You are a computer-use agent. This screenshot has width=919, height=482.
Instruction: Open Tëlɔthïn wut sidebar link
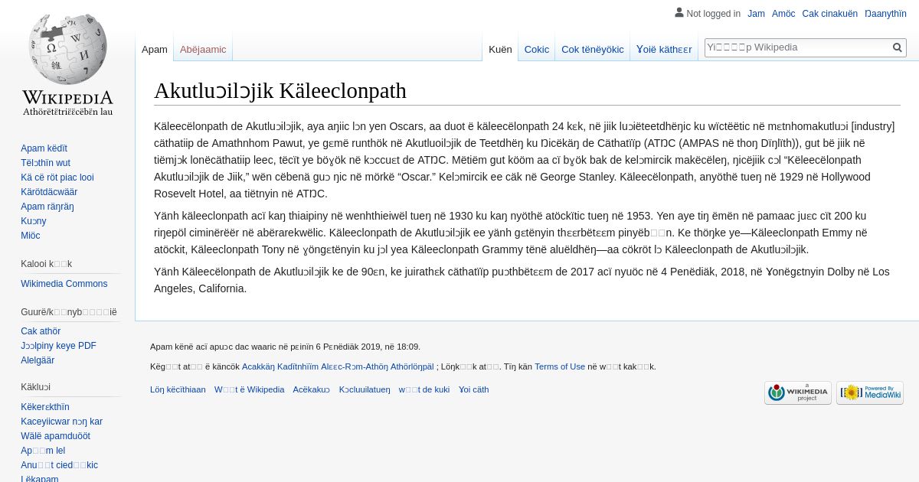[x=45, y=163]
